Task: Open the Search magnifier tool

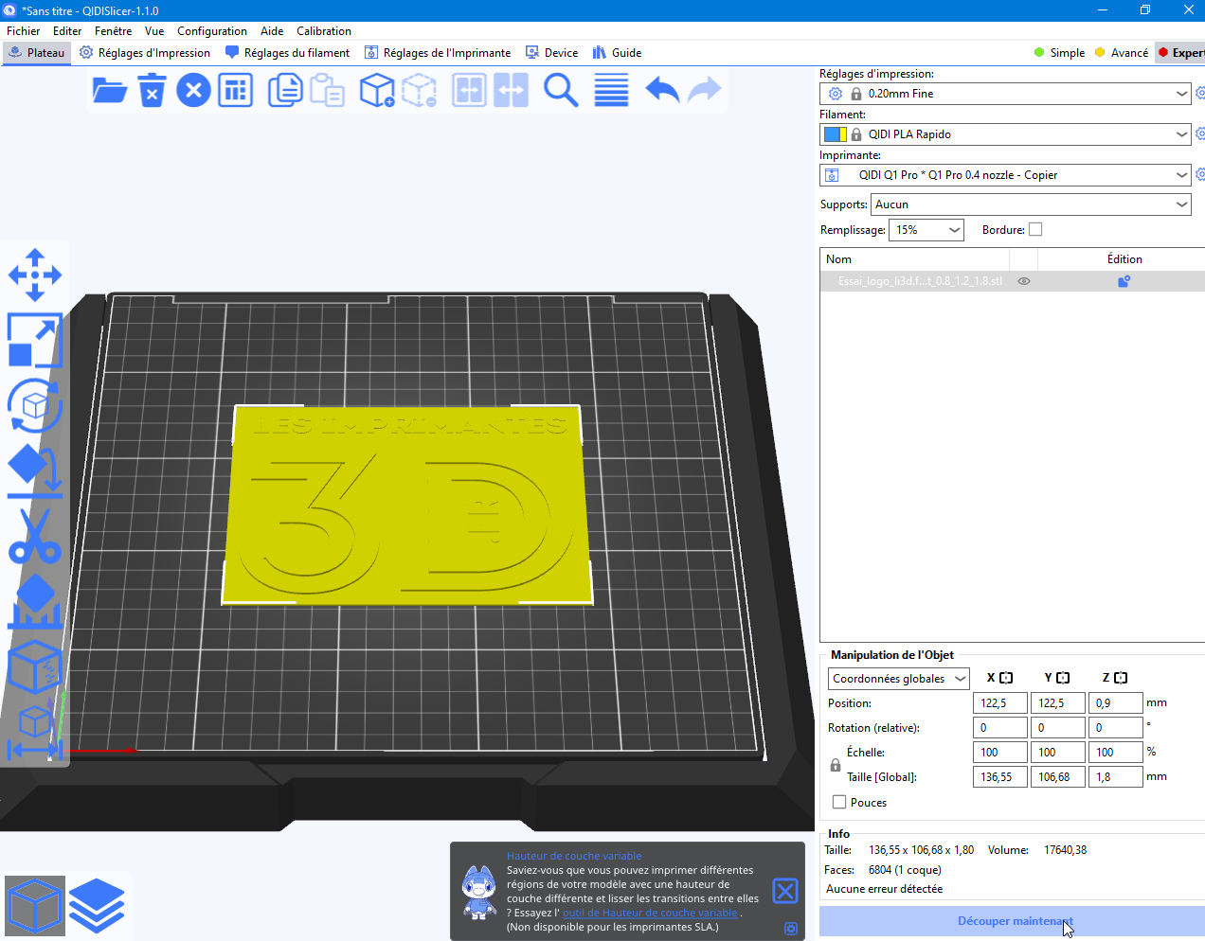Action: [x=561, y=91]
